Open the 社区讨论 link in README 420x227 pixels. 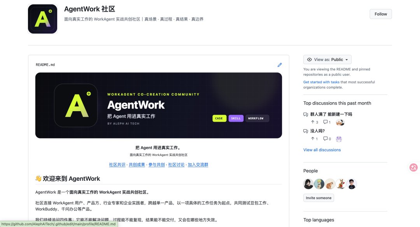click(176, 165)
